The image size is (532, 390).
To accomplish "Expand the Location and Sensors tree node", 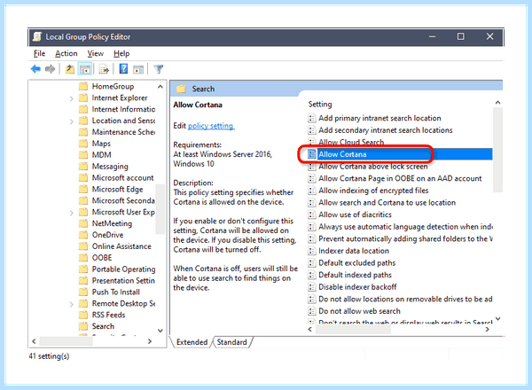I will (71, 121).
